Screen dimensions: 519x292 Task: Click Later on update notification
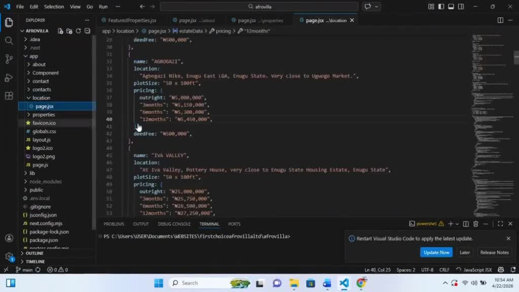click(x=465, y=252)
